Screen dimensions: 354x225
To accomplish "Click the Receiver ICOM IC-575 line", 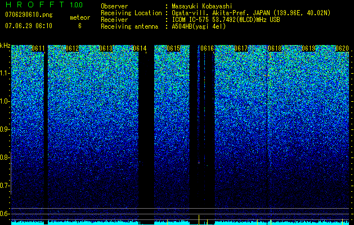I will point(226,20).
